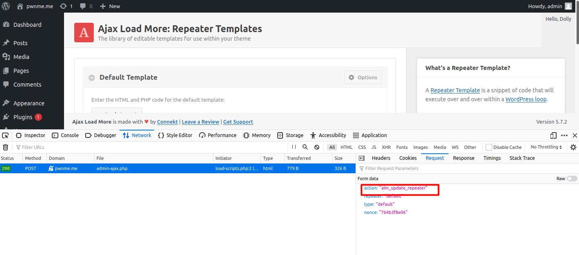Open the Connekt link in footer
579x255 pixels.
click(x=167, y=122)
